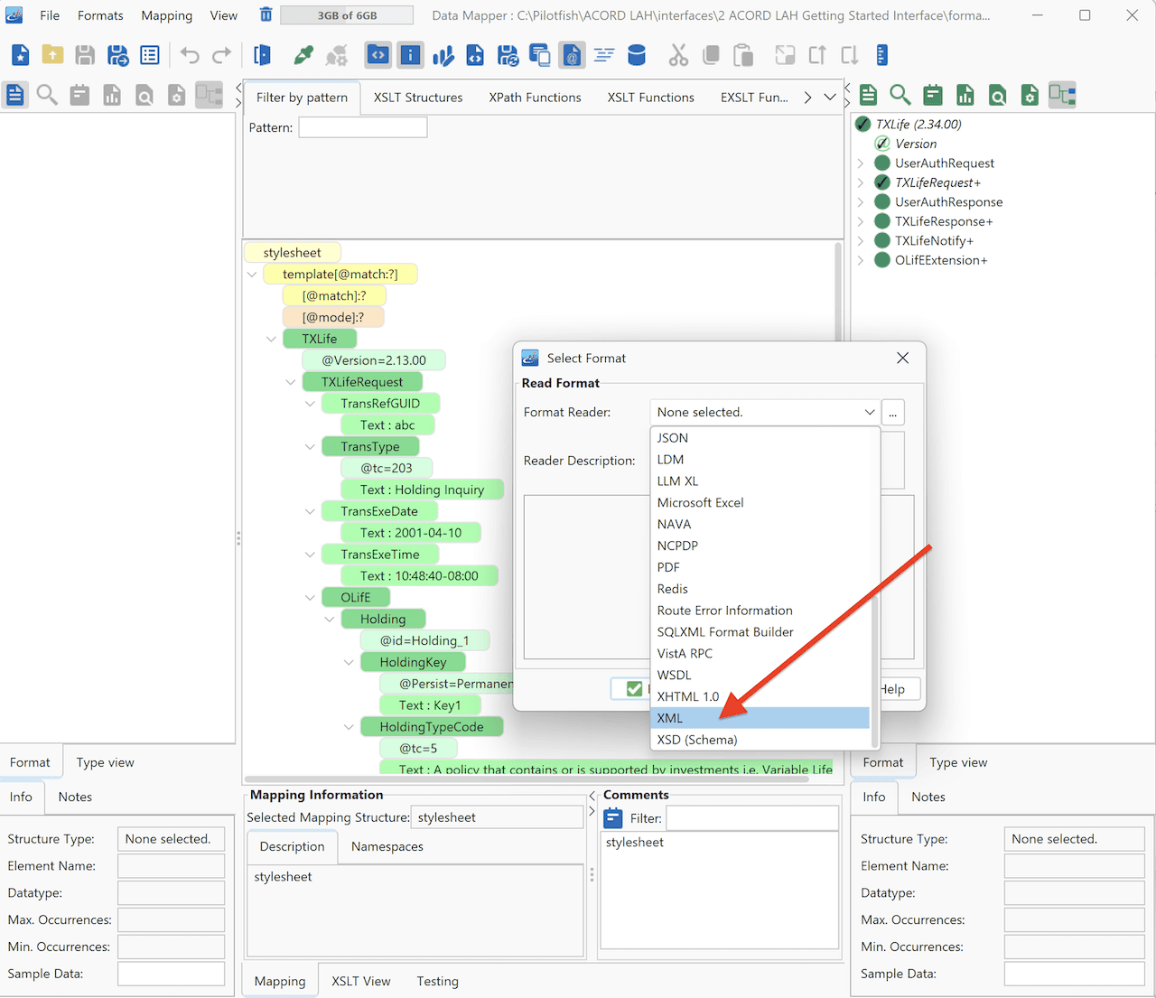Click the move up arrow toolbar icon
Image resolution: width=1156 pixels, height=998 pixels.
(817, 55)
